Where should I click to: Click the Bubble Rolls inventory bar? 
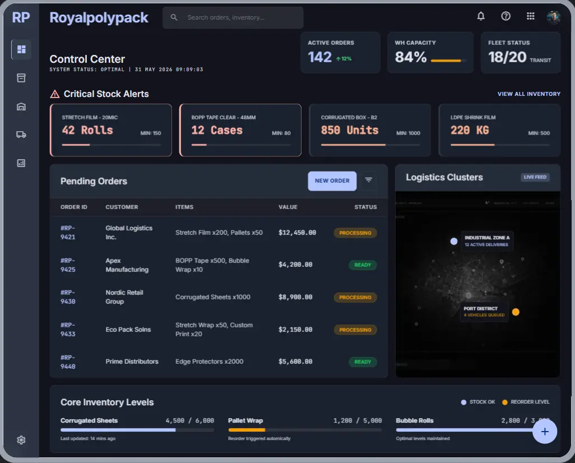(x=465, y=429)
